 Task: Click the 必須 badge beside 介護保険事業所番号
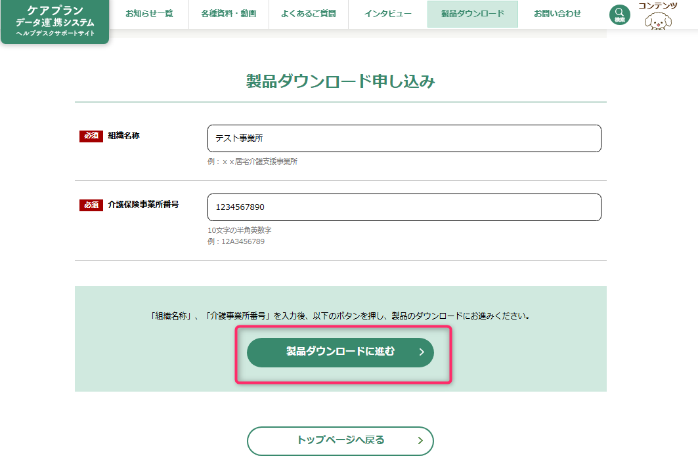pos(91,205)
